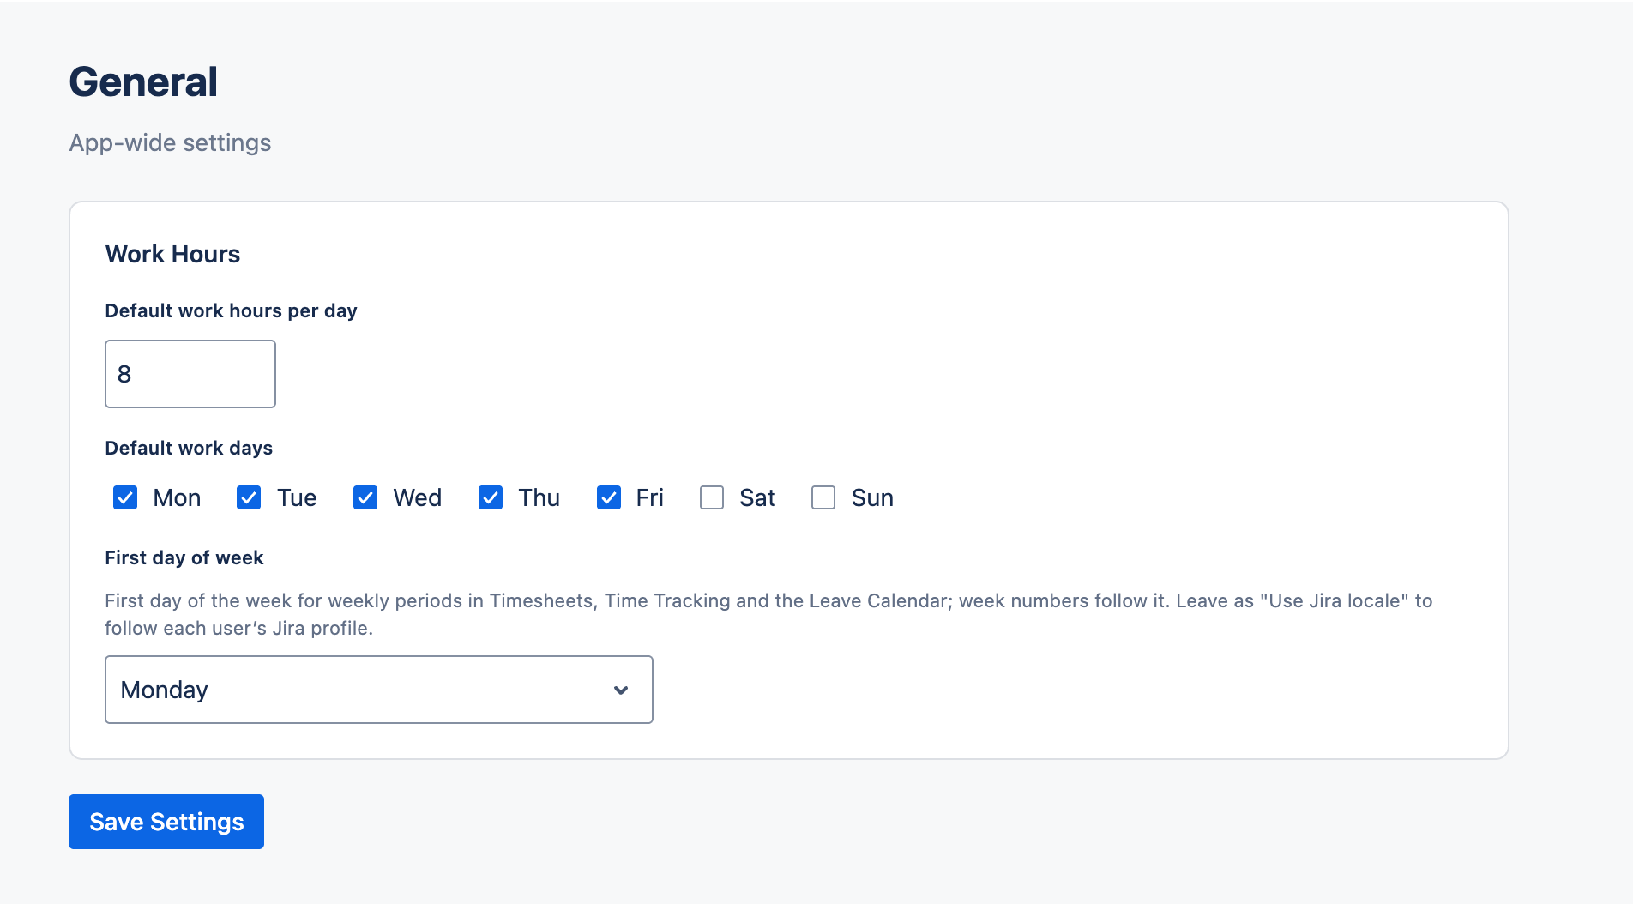Click the General page heading
The width and height of the screenshot is (1633, 904).
click(x=143, y=82)
